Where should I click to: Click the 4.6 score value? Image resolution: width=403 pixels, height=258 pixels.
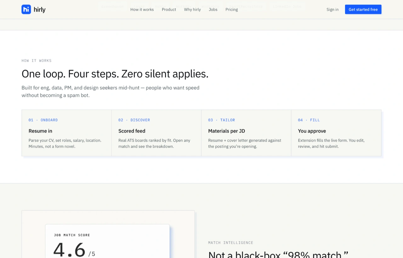coord(69,250)
